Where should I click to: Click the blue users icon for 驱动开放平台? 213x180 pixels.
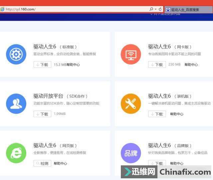(16, 104)
